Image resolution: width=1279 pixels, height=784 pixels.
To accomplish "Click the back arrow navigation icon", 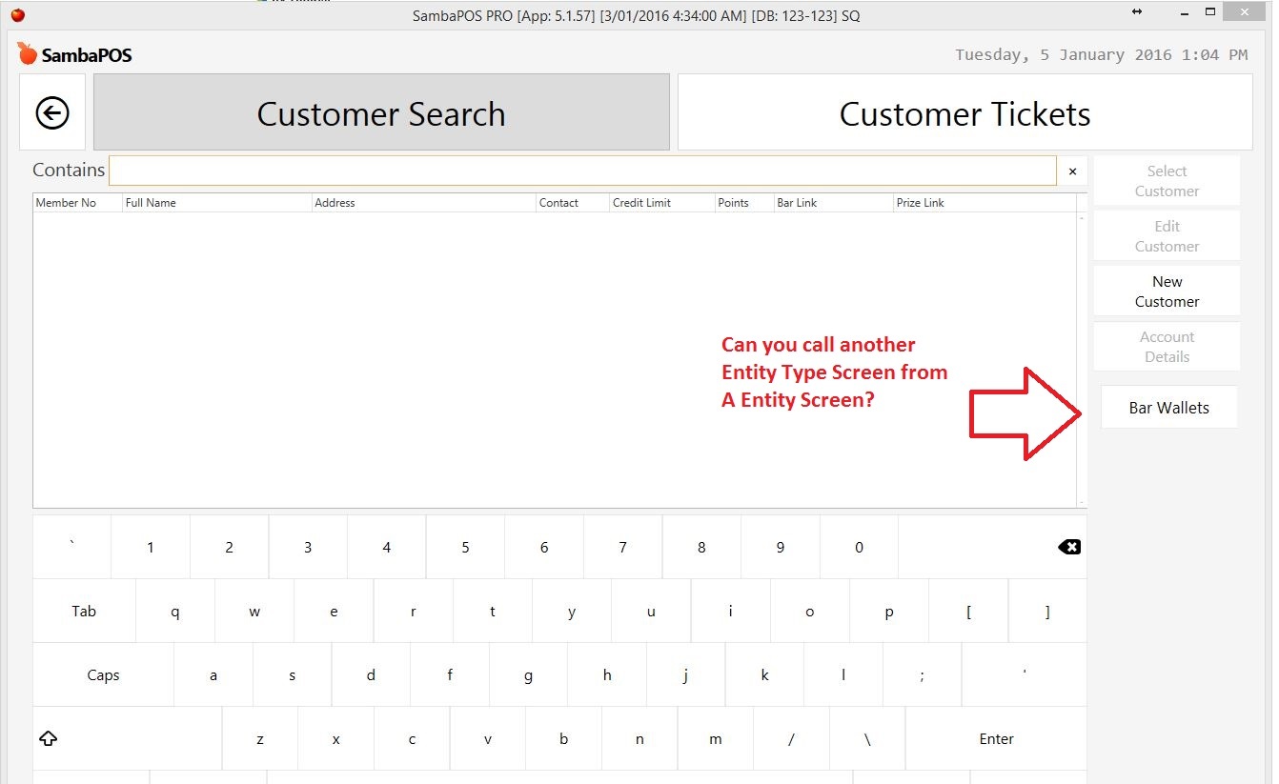I will pos(52,111).
